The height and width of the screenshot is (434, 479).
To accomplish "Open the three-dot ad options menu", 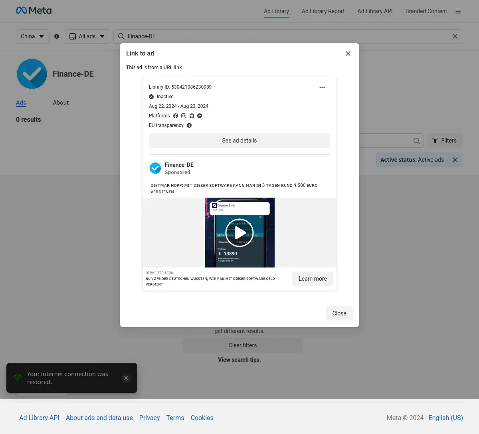I will [x=322, y=87].
